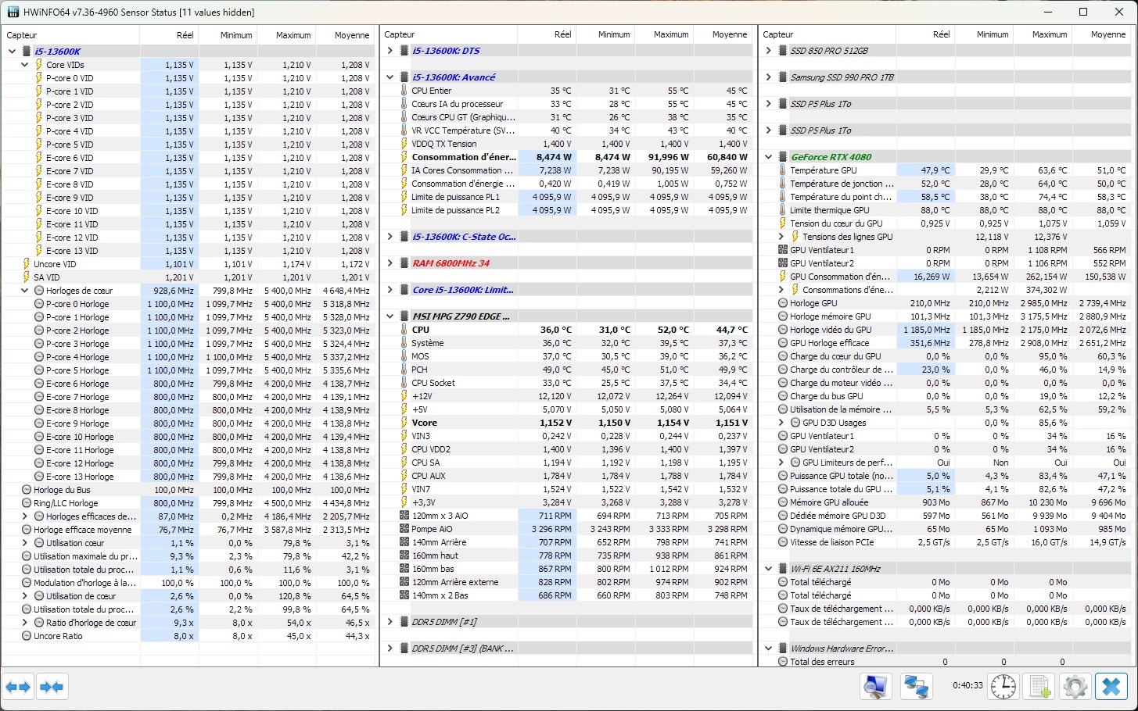Start logging with the sheet-plus icon
Image resolution: width=1138 pixels, height=711 pixels.
(x=1039, y=688)
